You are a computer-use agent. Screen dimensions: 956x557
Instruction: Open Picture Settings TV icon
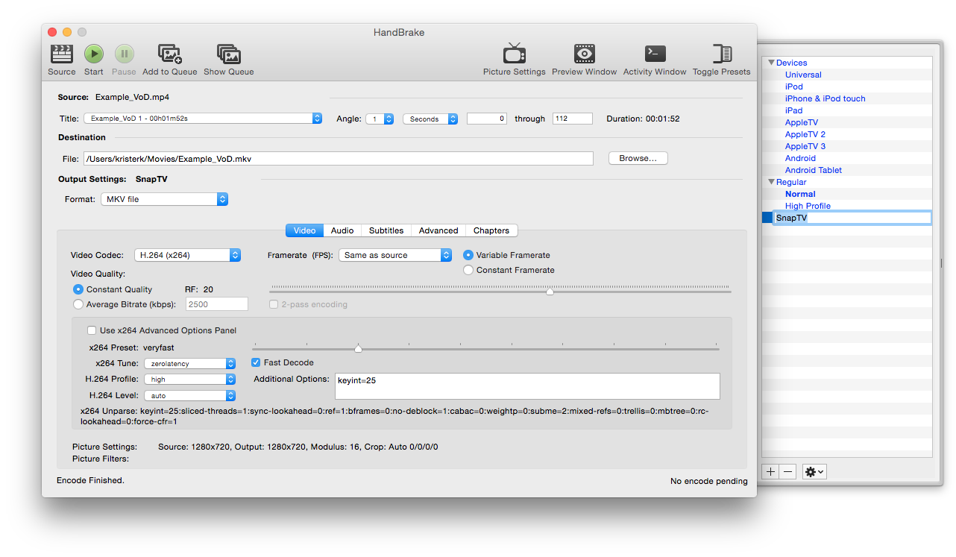[515, 54]
